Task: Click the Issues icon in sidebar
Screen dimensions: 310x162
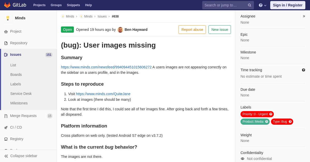Action: 6,55
